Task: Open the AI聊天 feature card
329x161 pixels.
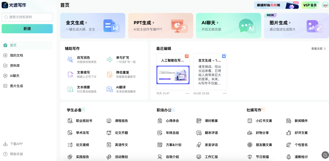Action: (228, 26)
